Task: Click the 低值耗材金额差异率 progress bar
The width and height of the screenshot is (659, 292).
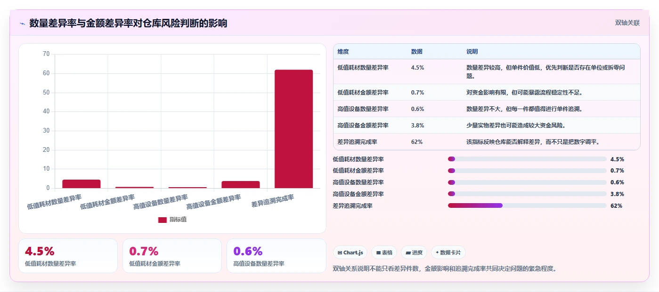Action: tap(527, 171)
